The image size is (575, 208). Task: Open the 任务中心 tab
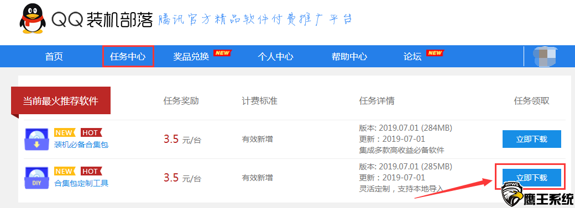coord(128,57)
